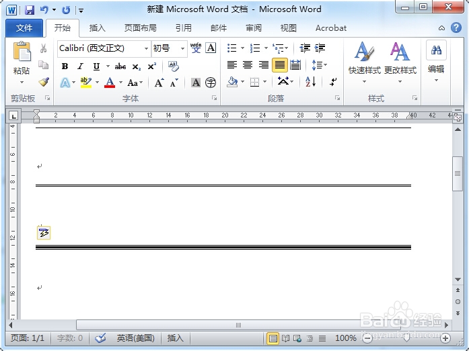Click the shrink font icon

click(174, 83)
